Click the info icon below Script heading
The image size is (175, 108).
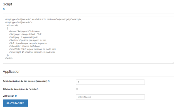click(4, 9)
